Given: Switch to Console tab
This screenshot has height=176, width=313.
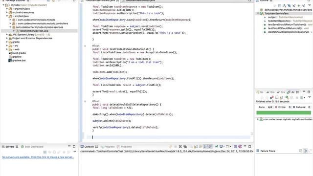Looking at the screenshot, I should click(89, 147).
